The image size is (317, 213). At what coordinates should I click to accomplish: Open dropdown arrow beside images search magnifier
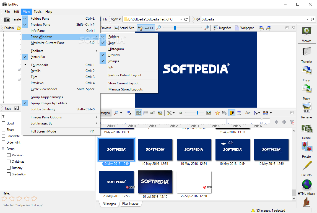(121, 113)
